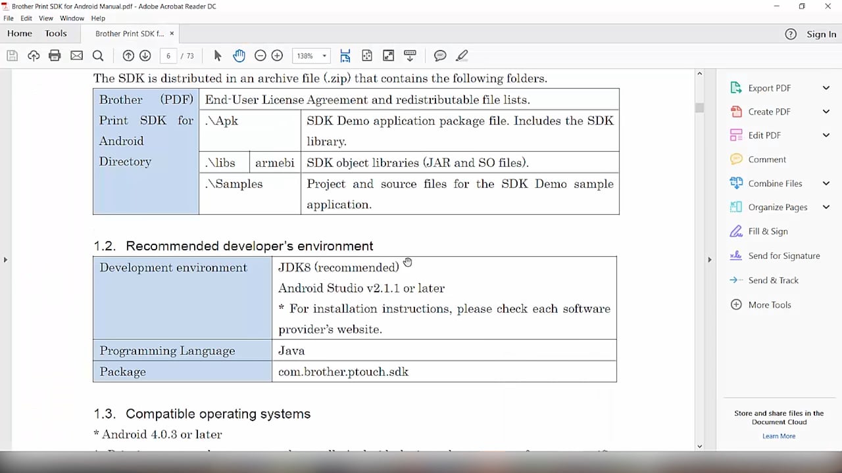Zoom out with the minus icon
This screenshot has height=473, width=842.
[260, 56]
